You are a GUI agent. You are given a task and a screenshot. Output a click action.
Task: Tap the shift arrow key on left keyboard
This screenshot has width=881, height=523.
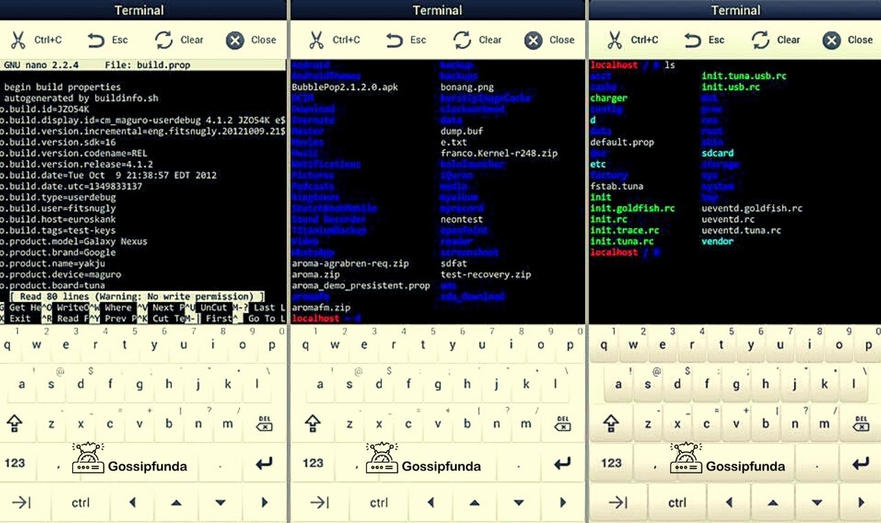15,423
